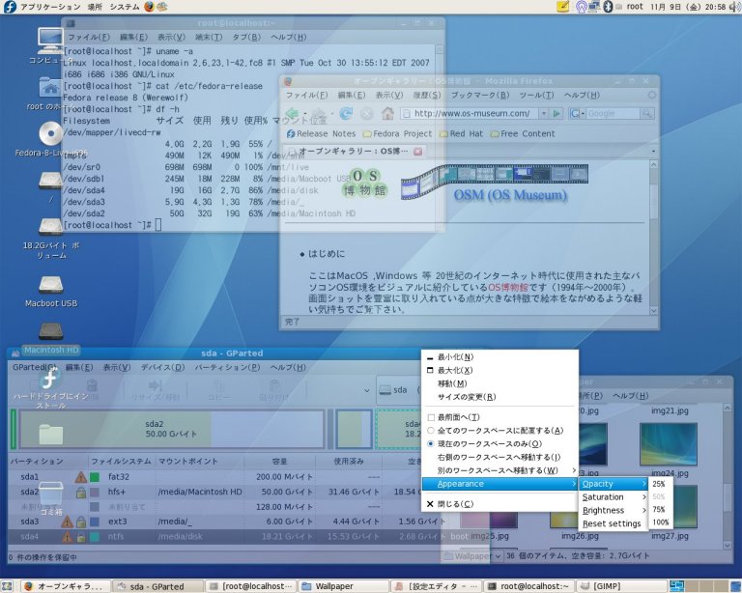Choose Reset settings menu item
Viewport: 742px width, 593px height.
coord(614,523)
